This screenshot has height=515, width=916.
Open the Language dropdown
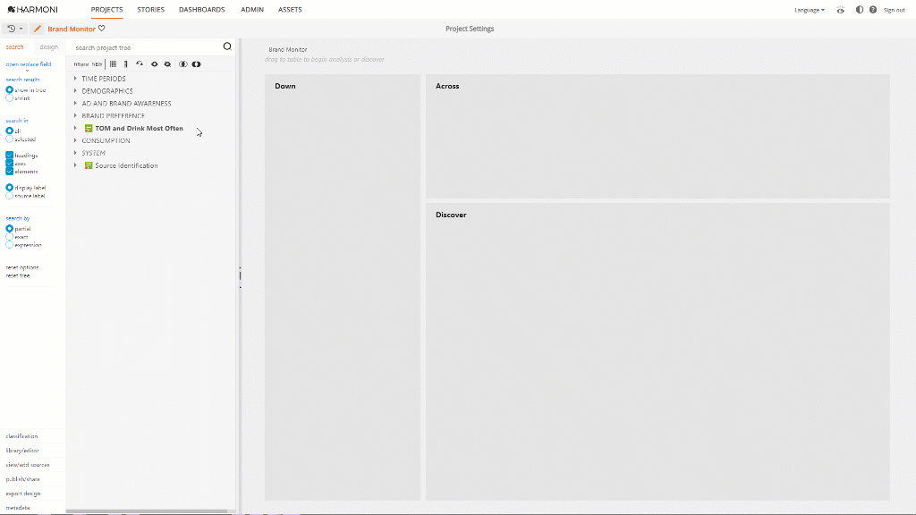[810, 10]
